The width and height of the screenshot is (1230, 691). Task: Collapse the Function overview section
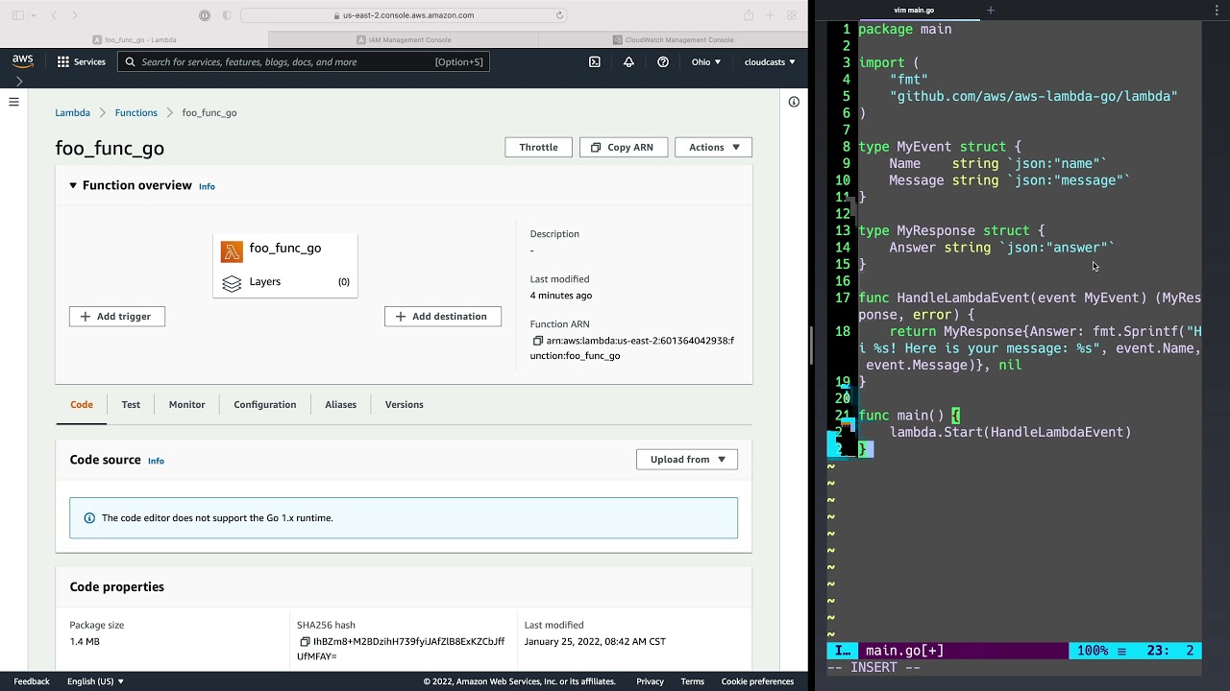(x=72, y=185)
